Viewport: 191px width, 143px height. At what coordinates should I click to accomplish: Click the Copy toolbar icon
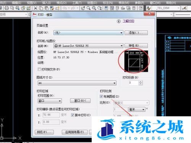point(41,8)
